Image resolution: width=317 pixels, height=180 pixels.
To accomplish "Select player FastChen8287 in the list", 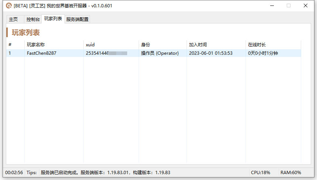I will click(42, 53).
